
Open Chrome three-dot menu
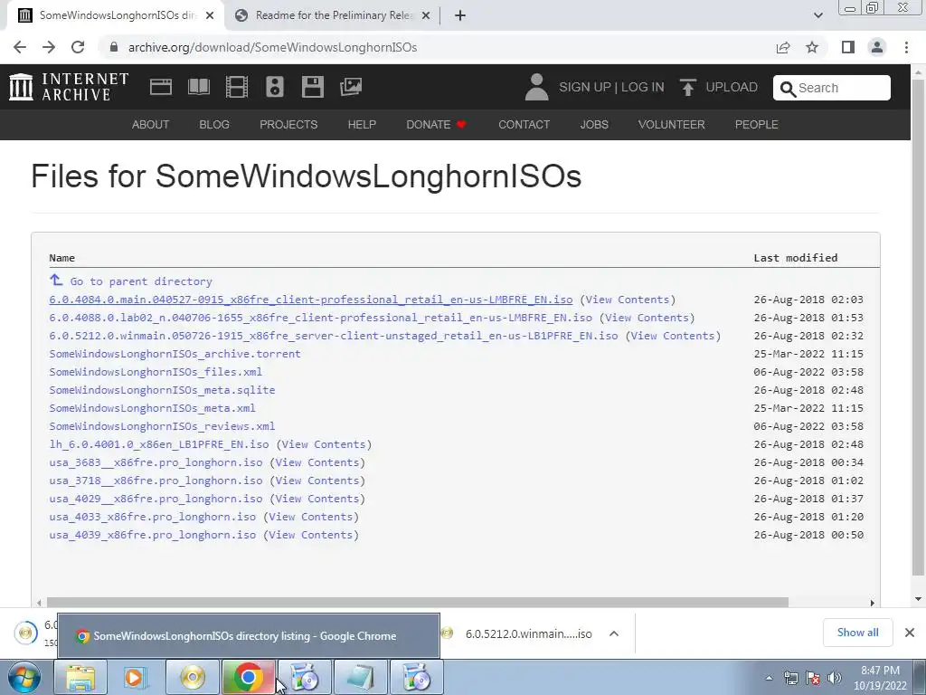[x=906, y=47]
